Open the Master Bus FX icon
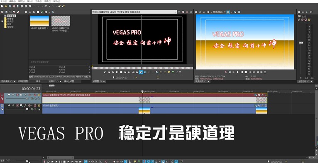This screenshot has height=163, width=318. click(299, 20)
